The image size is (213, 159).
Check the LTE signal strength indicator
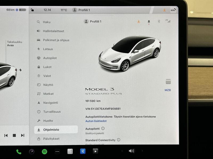coord(168,22)
